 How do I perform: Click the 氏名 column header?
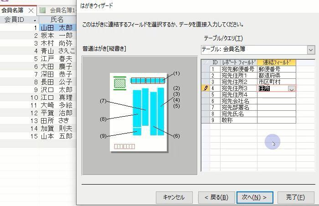tap(57, 20)
